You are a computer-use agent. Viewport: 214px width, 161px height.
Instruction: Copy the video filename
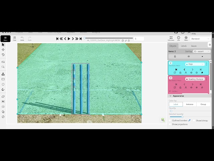point(123,41)
